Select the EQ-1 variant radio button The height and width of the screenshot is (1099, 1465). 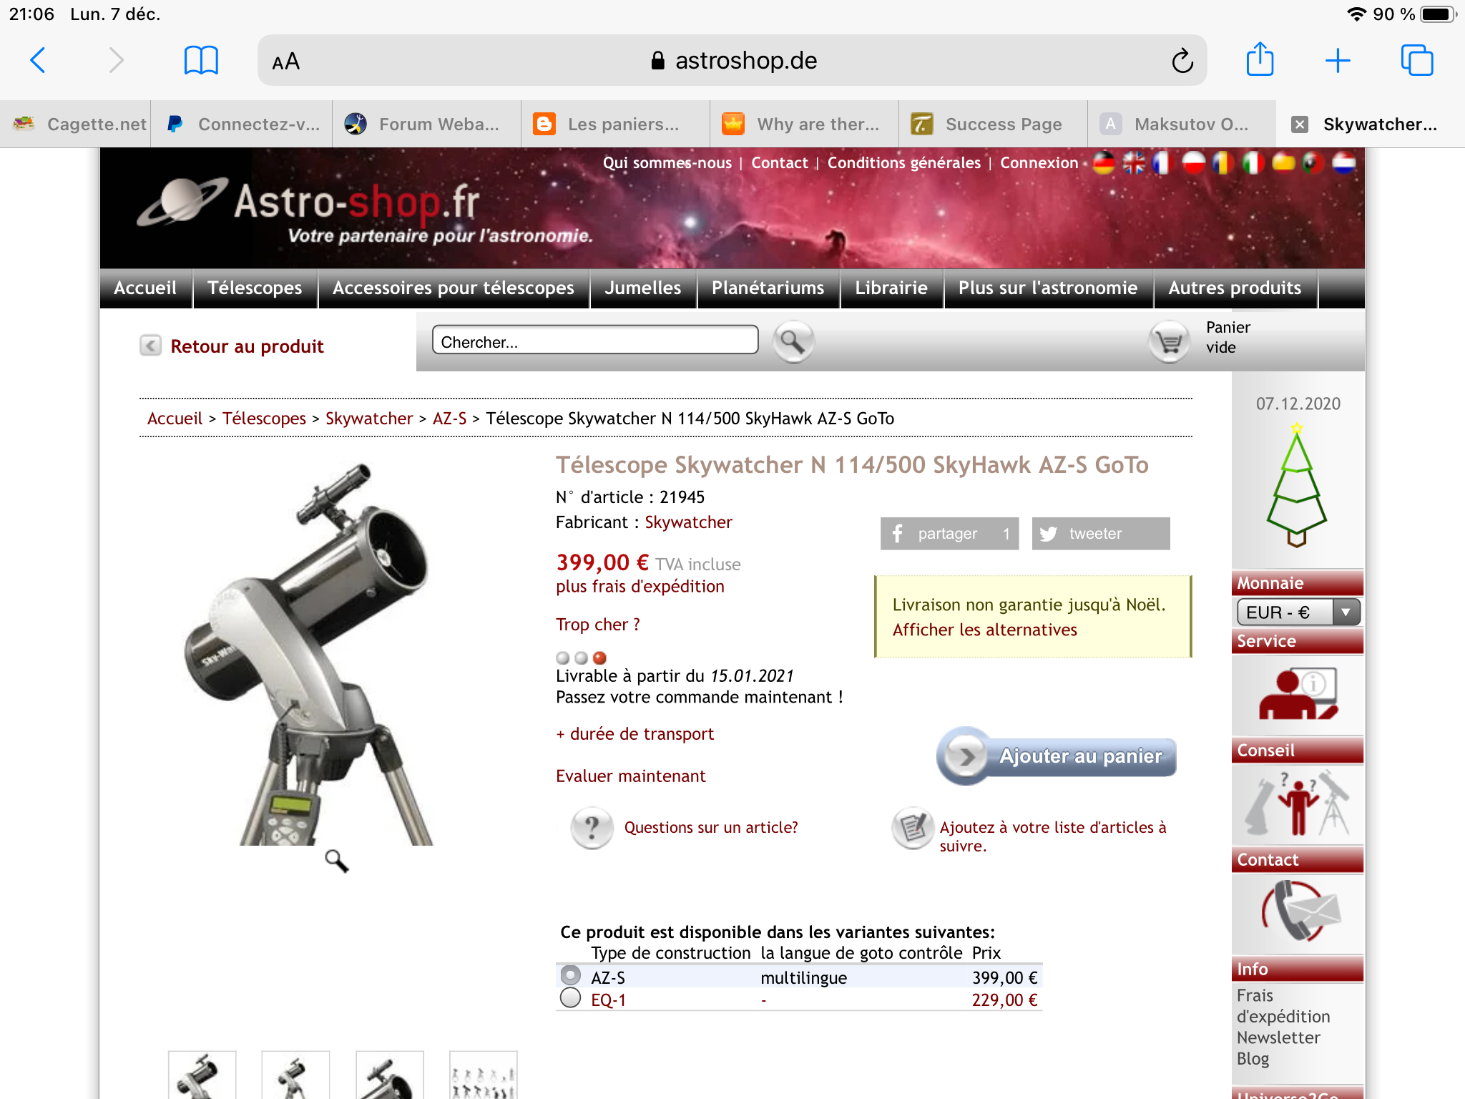coord(570,998)
